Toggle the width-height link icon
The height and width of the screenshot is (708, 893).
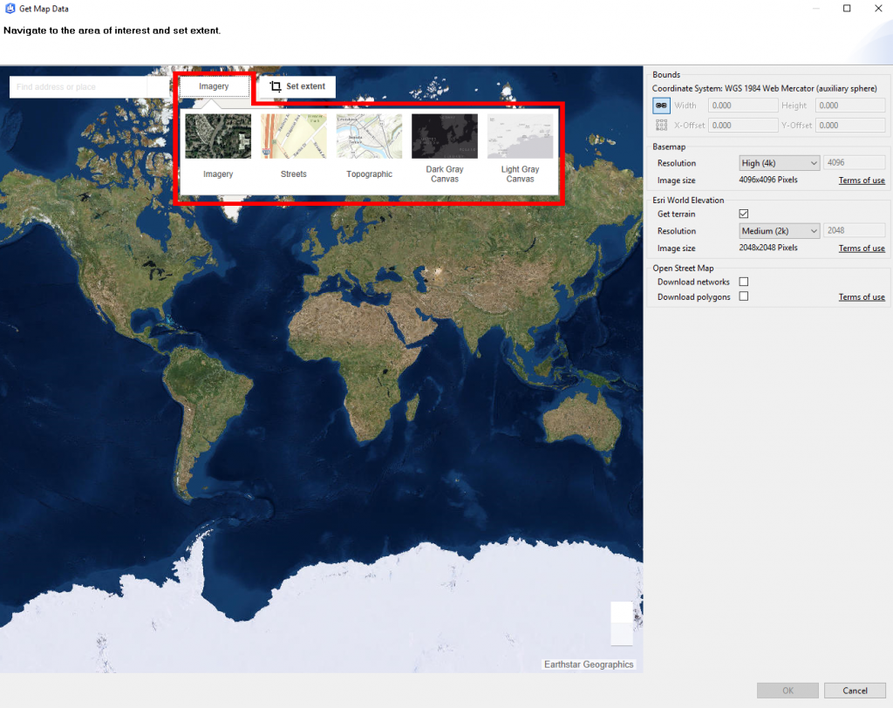click(661, 106)
